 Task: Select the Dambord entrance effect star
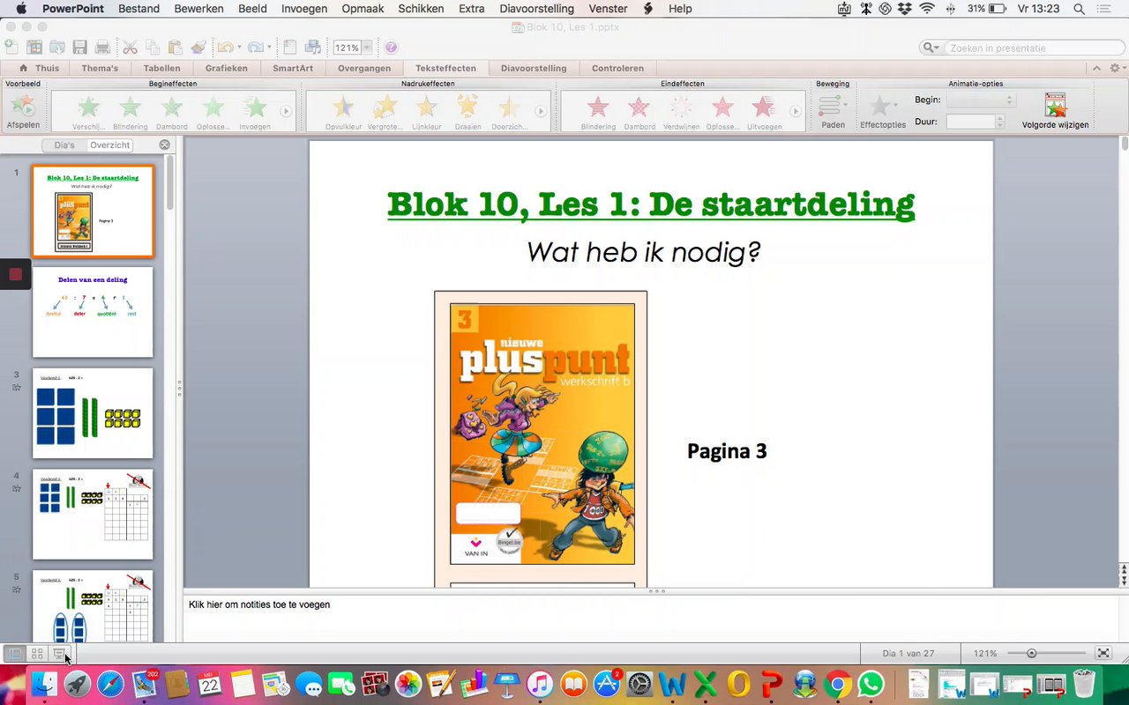pos(172,108)
